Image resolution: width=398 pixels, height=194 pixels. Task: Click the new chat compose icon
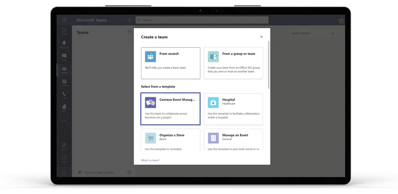point(129,20)
